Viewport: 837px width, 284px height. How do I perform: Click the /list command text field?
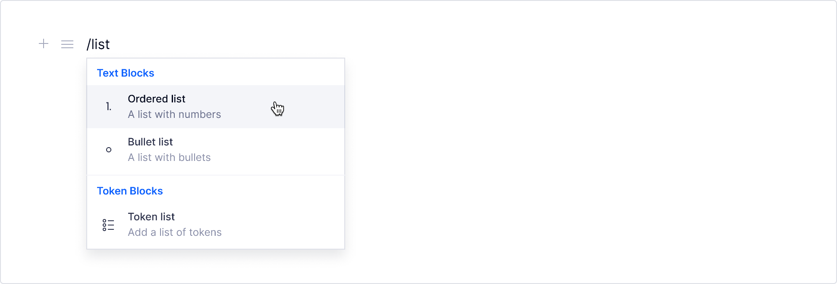(98, 44)
